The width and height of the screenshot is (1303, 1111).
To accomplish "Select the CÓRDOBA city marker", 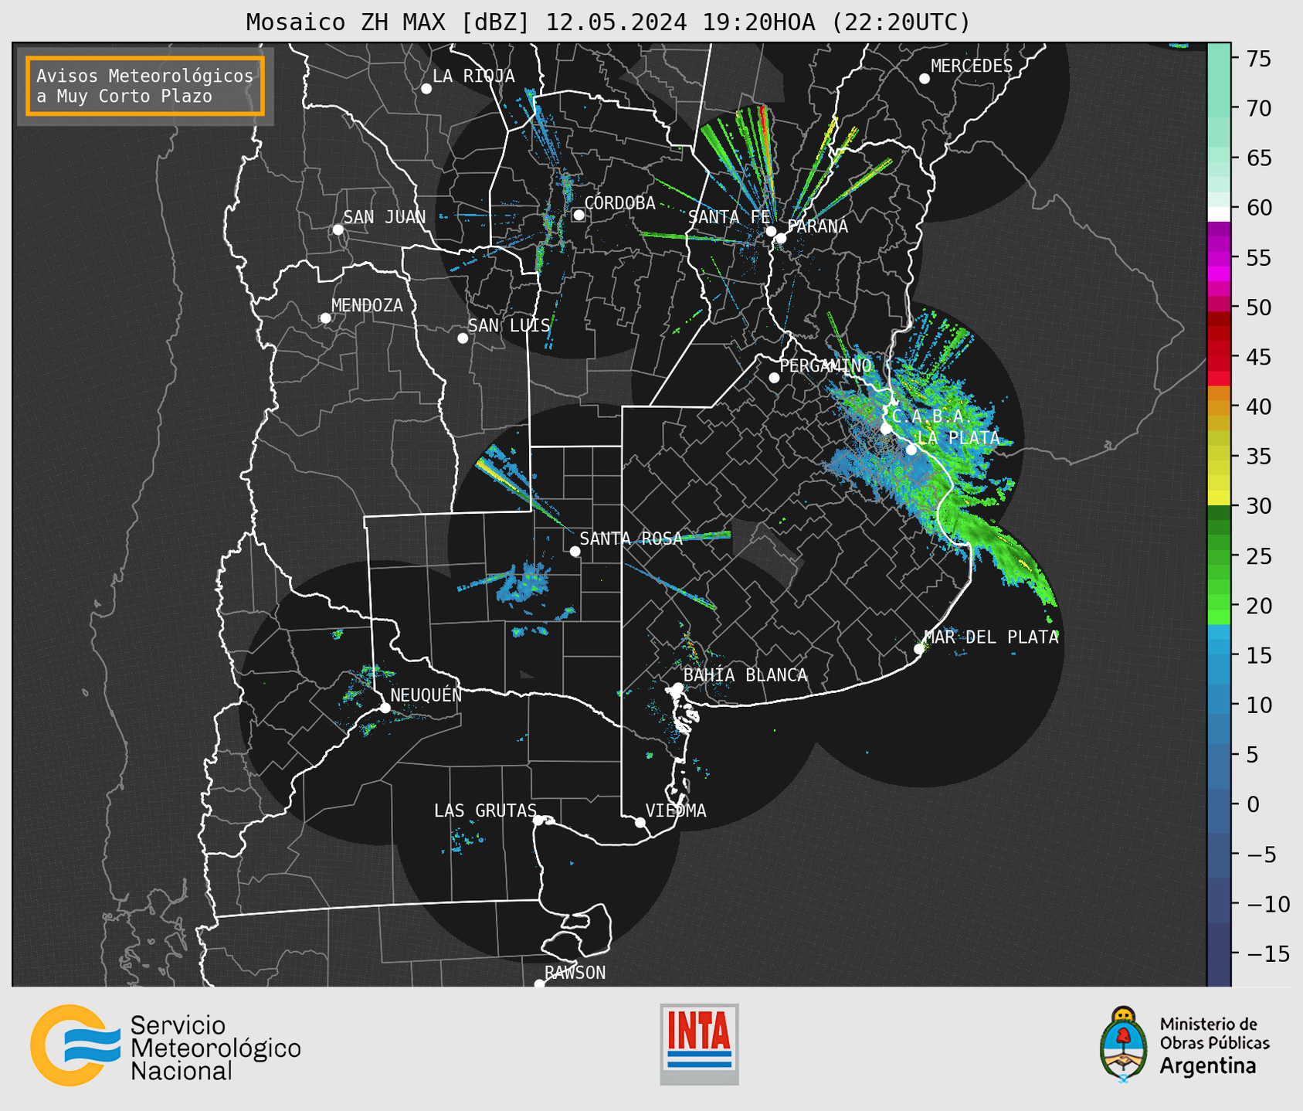I will click(579, 216).
